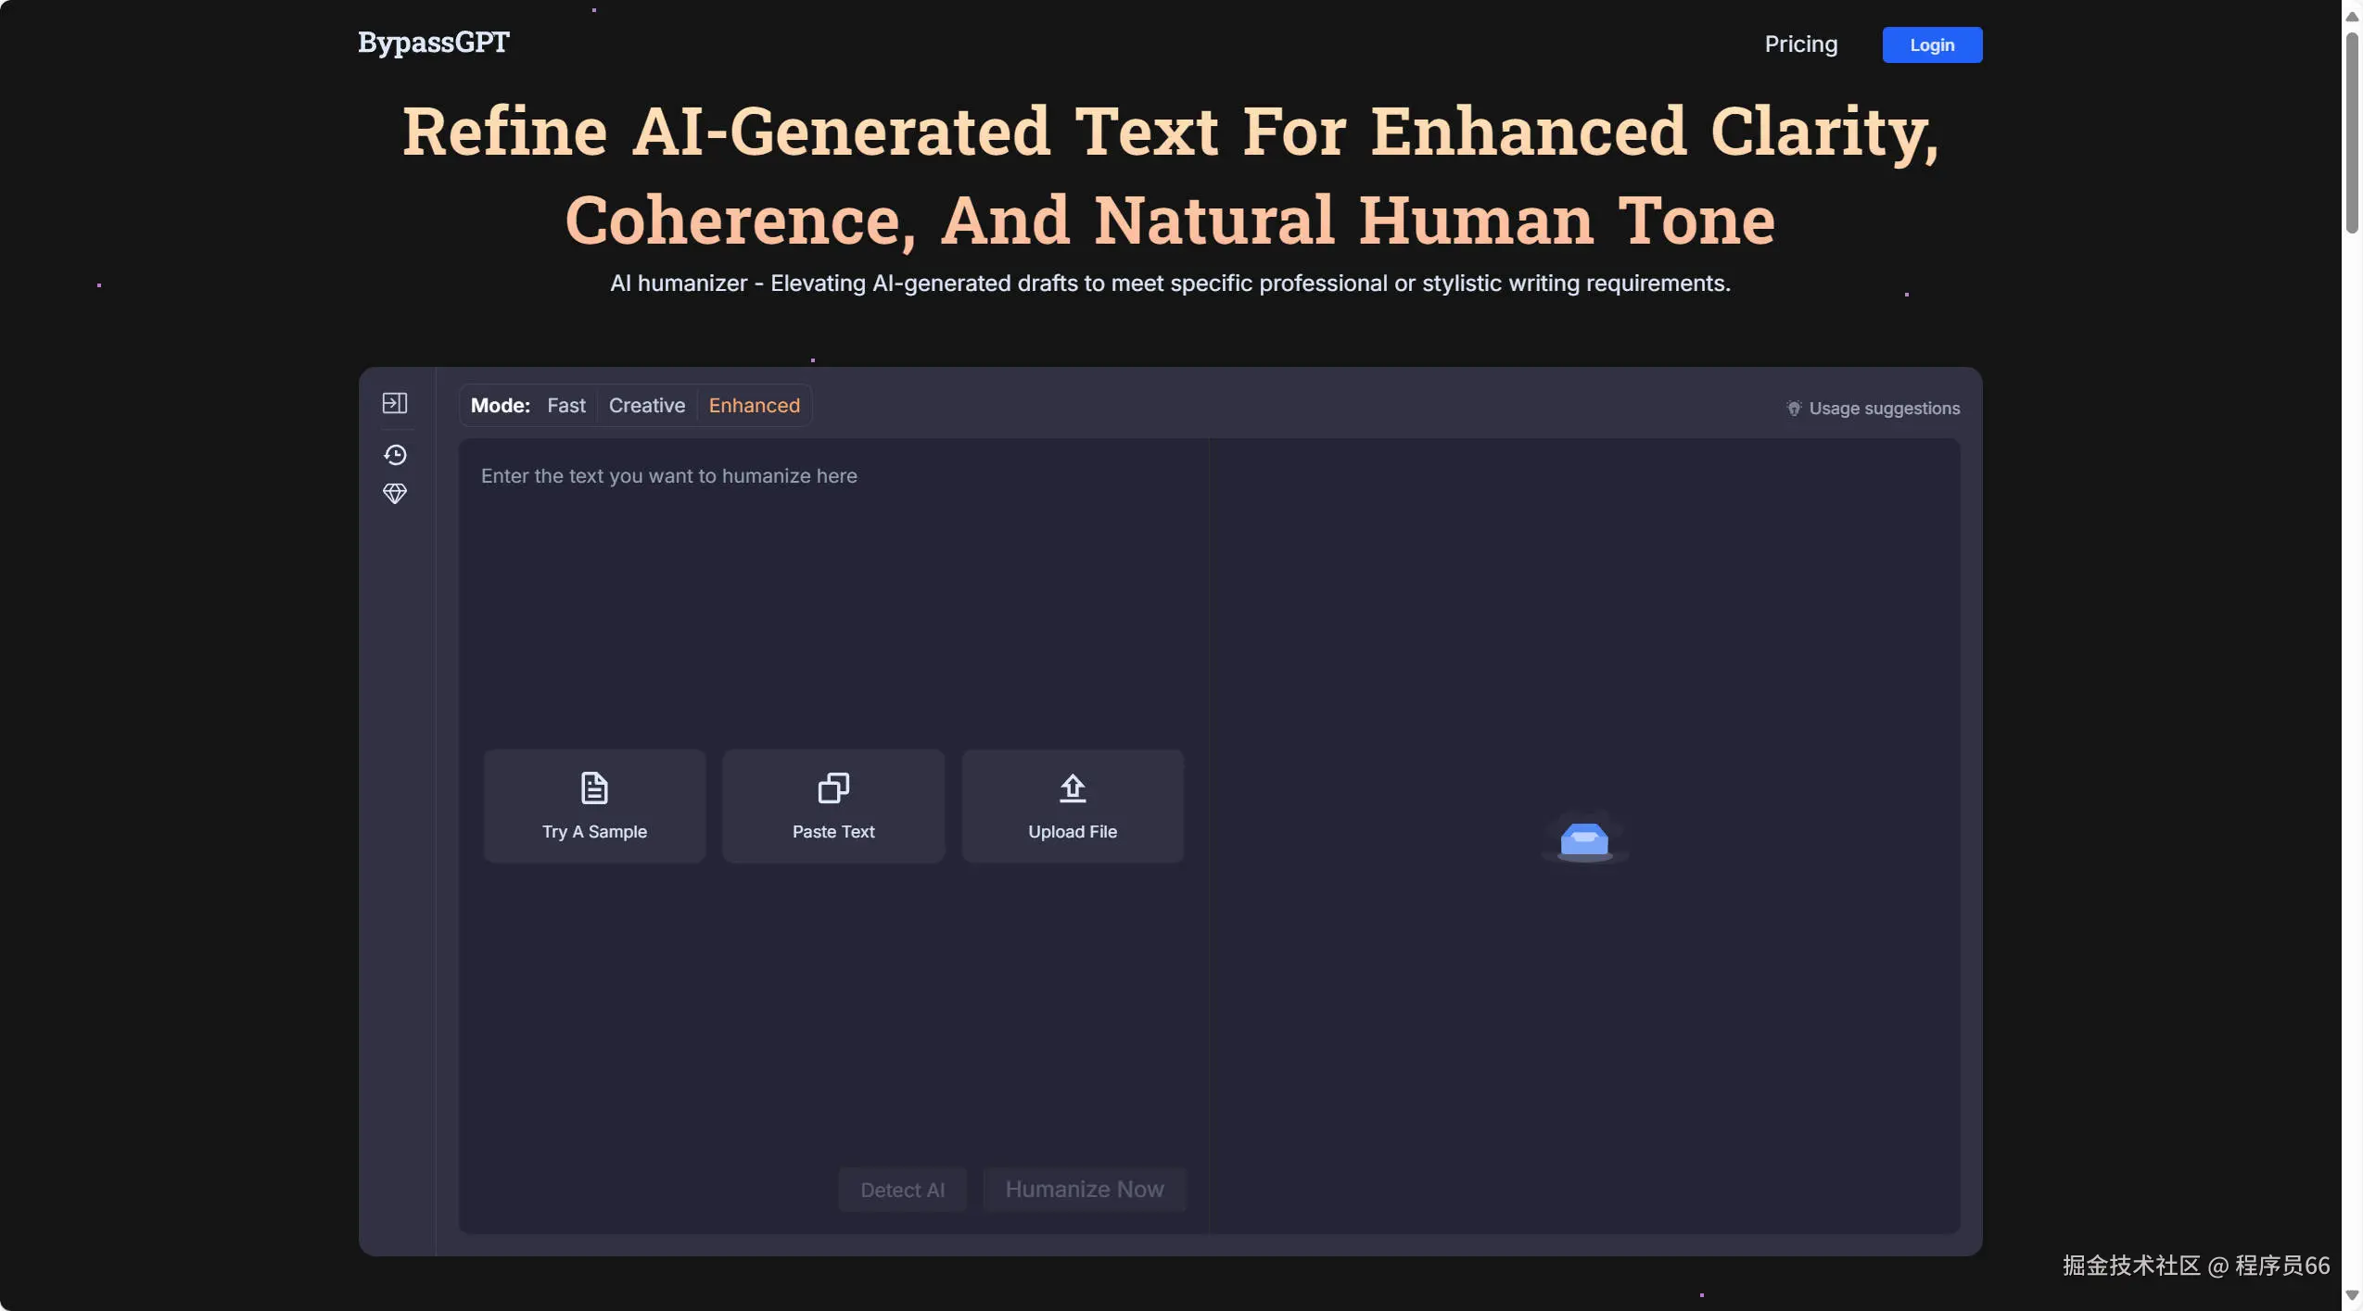Image resolution: width=2363 pixels, height=1311 pixels.
Task: Click the diamond premium icon
Action: click(395, 494)
